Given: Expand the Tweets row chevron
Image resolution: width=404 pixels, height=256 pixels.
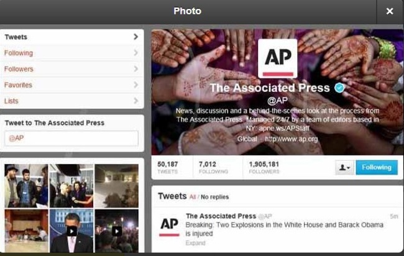Looking at the screenshot, I should (135, 37).
